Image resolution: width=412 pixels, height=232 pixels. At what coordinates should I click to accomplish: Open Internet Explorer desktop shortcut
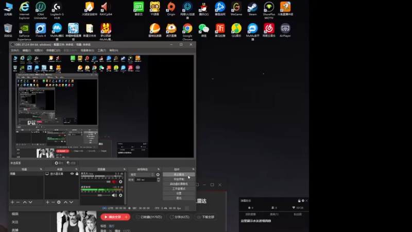point(24,10)
